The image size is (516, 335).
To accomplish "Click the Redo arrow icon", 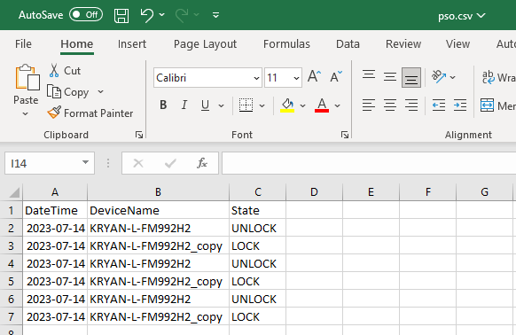I will pyautogui.click(x=182, y=15).
